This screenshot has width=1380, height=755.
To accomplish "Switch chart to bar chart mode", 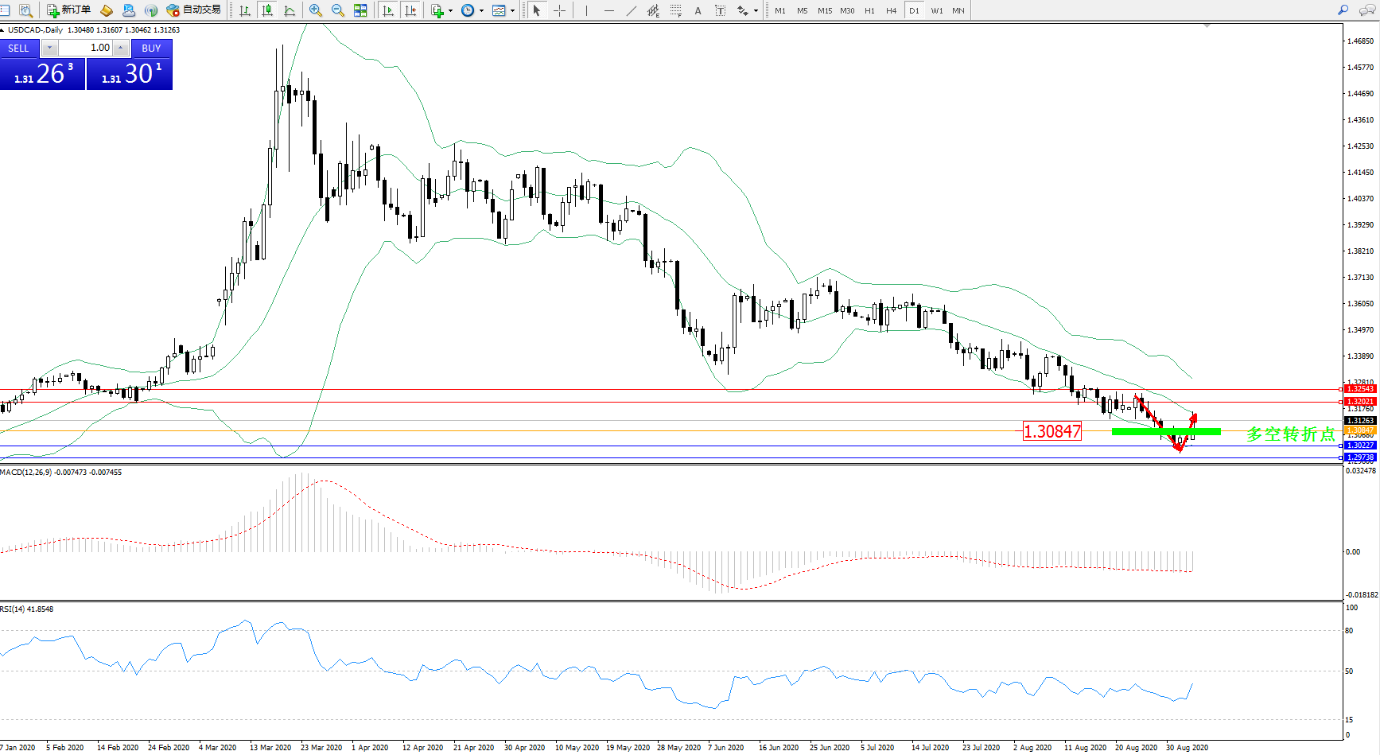I will coord(245,10).
